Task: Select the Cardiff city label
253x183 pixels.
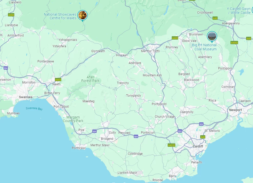Action: click(198, 146)
